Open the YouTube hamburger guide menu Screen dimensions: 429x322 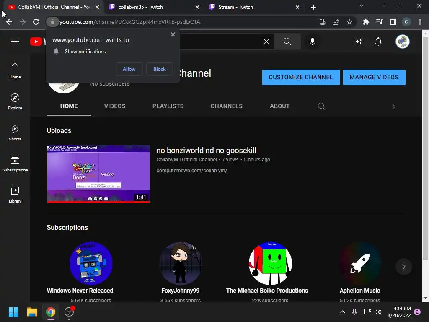(15, 42)
